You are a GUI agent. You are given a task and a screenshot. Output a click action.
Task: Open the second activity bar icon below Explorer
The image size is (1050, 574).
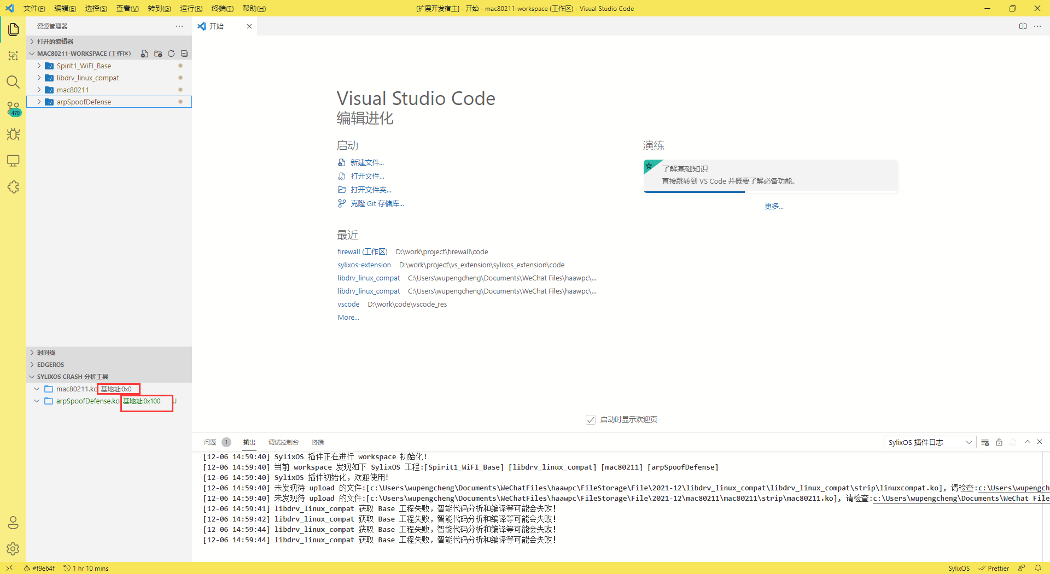click(13, 56)
